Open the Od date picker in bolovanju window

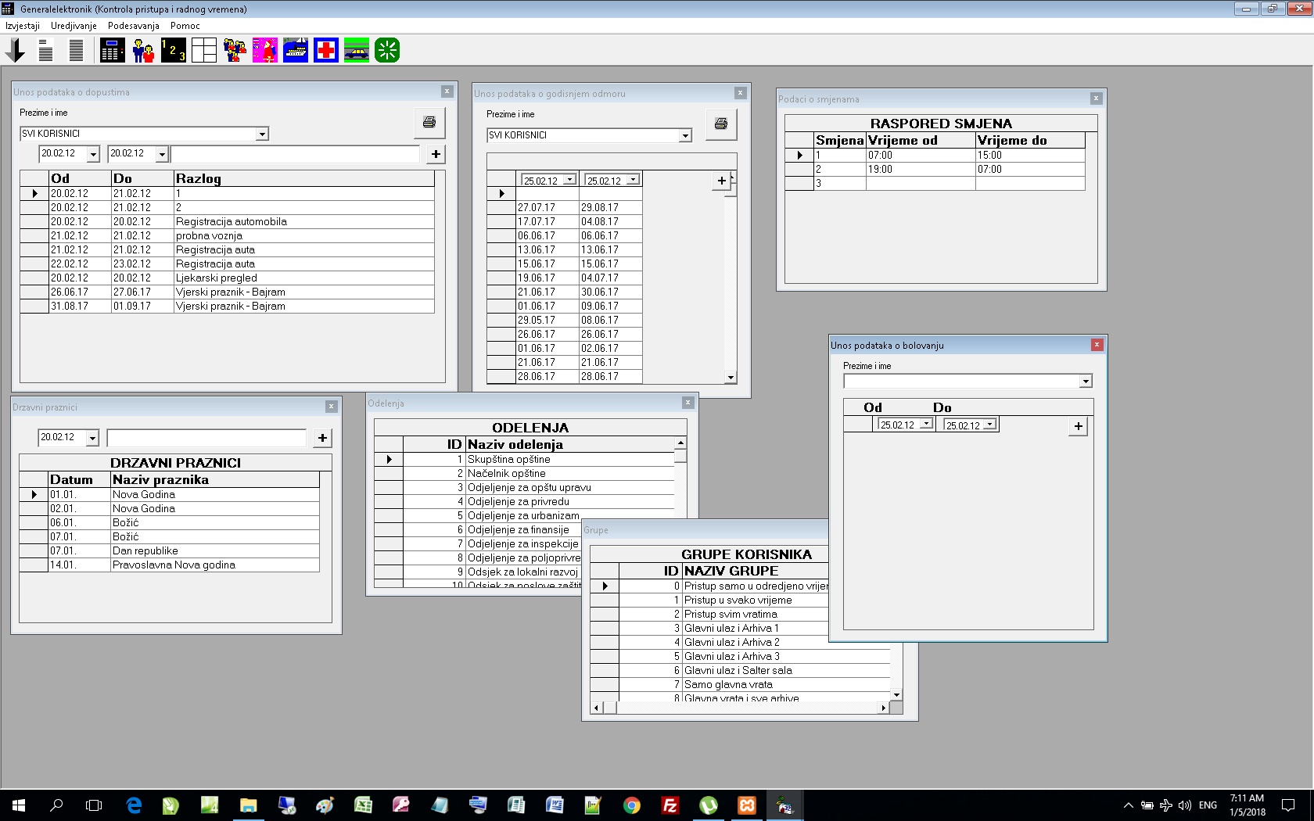(x=926, y=425)
